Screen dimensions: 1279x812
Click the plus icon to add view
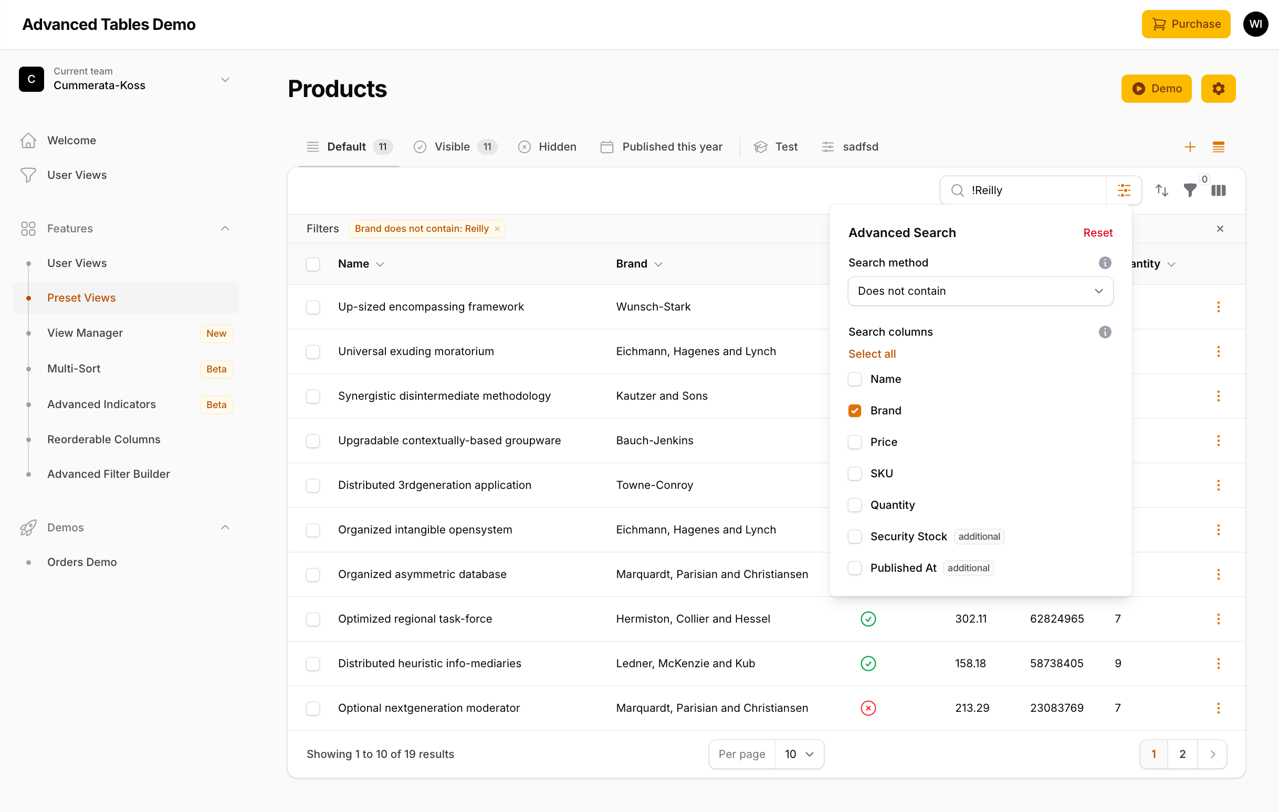(1190, 147)
